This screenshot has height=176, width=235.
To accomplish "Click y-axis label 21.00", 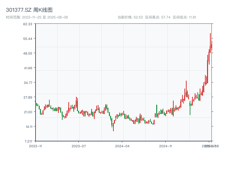I will [x=28, y=112].
